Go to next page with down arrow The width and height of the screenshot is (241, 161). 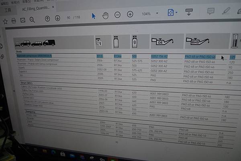pyautogui.click(x=57, y=18)
